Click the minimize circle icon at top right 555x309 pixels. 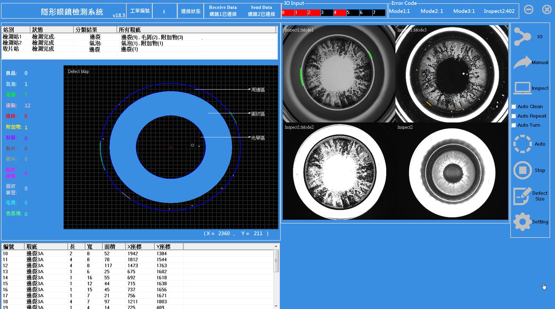click(x=529, y=10)
